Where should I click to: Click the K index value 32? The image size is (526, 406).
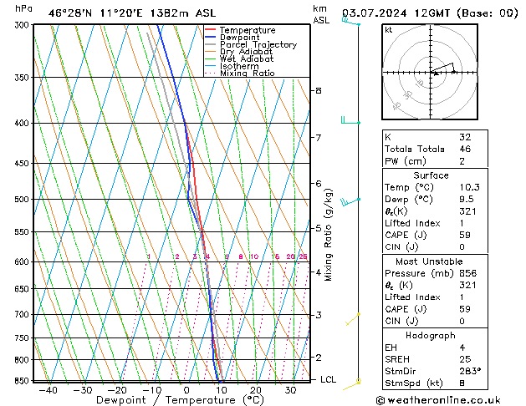pos(465,137)
